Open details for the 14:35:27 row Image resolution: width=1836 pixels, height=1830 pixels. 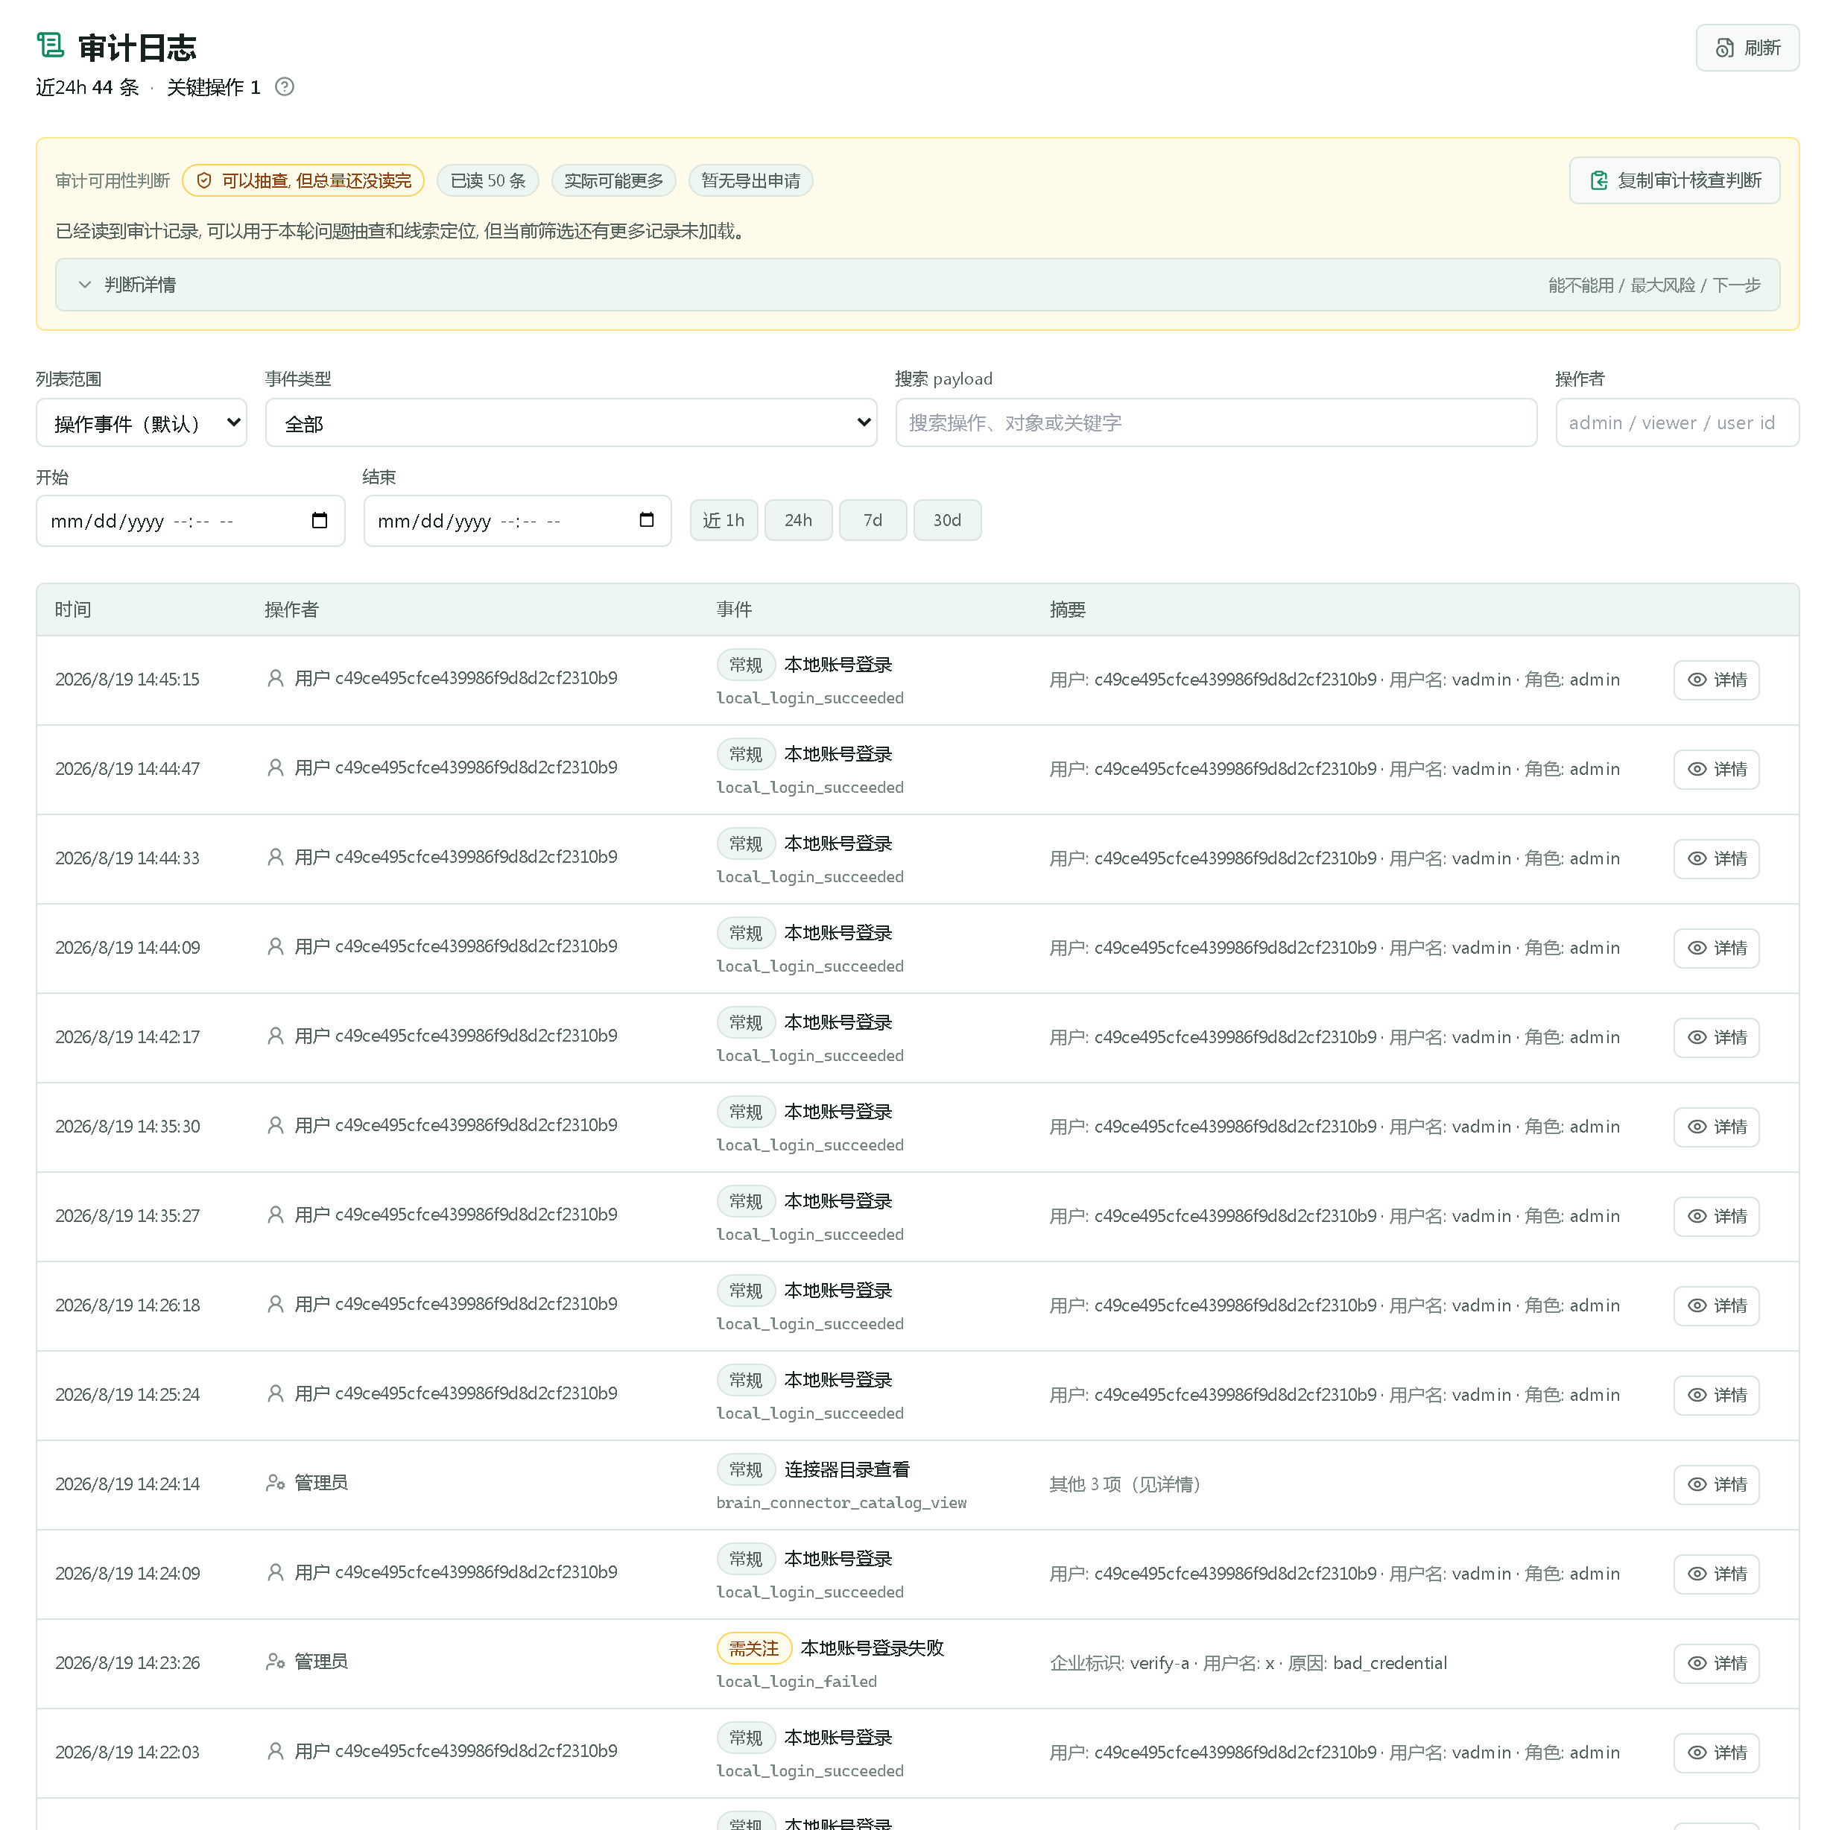[x=1716, y=1216]
